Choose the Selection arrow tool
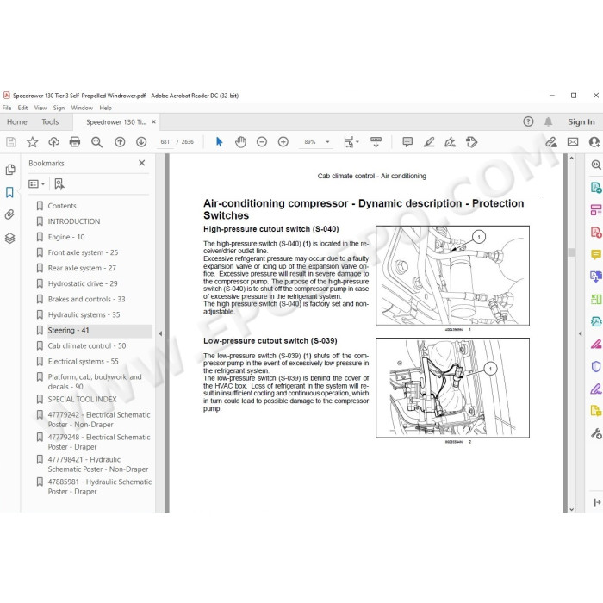 pyautogui.click(x=219, y=142)
